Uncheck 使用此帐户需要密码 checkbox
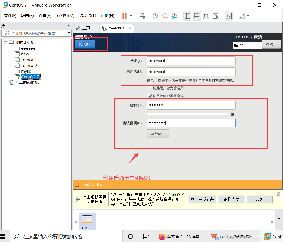The width and height of the screenshot is (283, 242). 150,96
